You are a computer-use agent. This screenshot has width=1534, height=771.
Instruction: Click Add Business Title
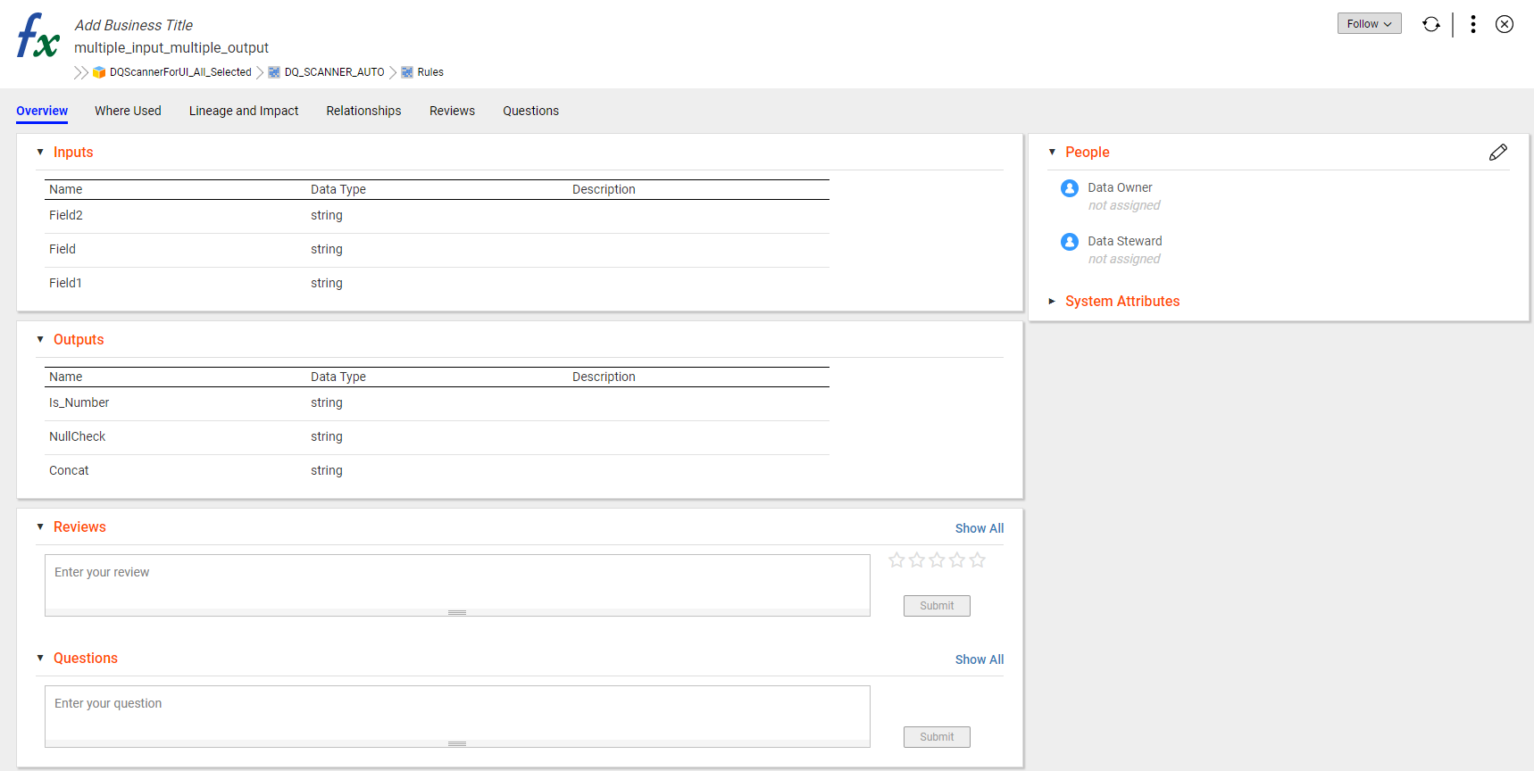click(134, 25)
